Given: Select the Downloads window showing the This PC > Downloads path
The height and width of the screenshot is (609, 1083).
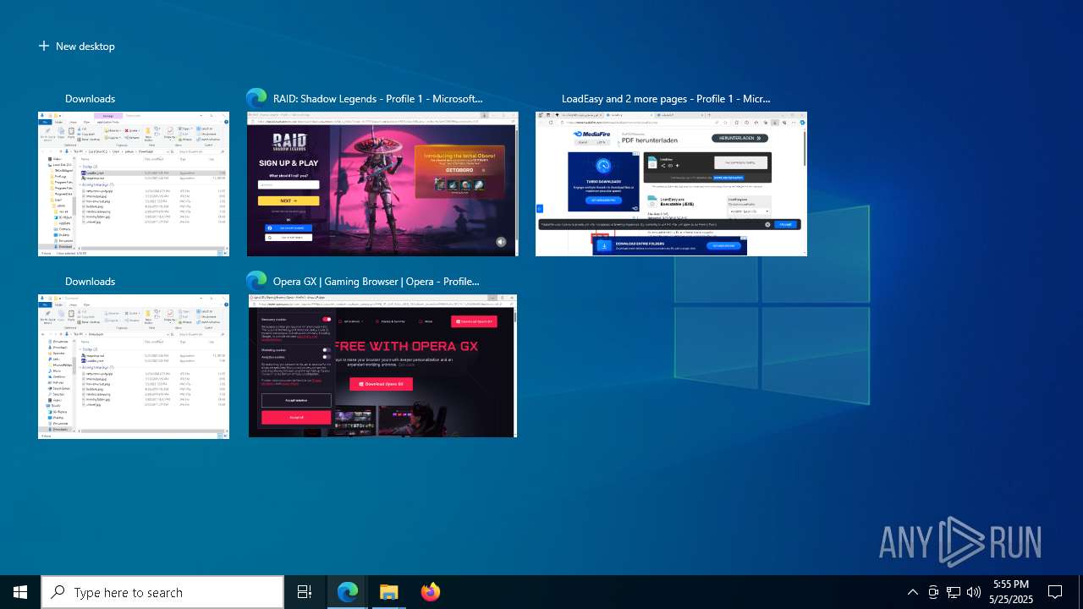Looking at the screenshot, I should coord(134,366).
